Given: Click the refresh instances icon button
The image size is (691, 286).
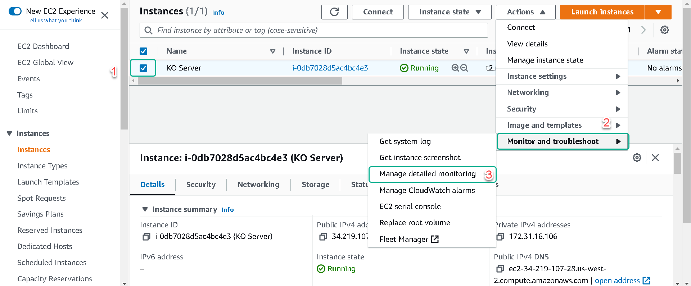Looking at the screenshot, I should pyautogui.click(x=334, y=12).
